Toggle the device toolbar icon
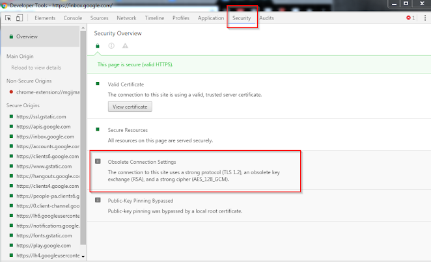431x262 pixels. click(20, 18)
